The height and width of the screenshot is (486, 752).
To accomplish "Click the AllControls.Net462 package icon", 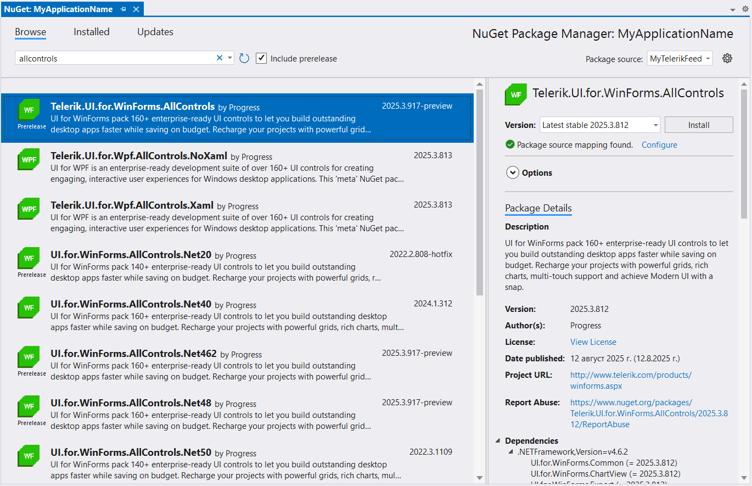I will pyautogui.click(x=29, y=356).
